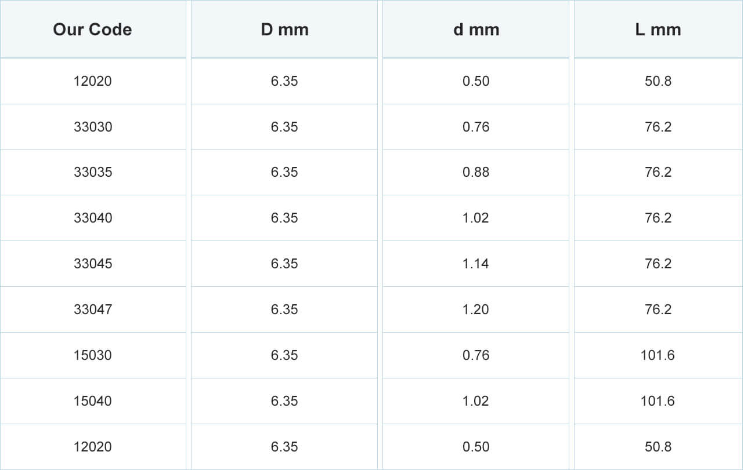This screenshot has height=470, width=744.
Task: Click d mm value 1.14
Action: coord(476,264)
